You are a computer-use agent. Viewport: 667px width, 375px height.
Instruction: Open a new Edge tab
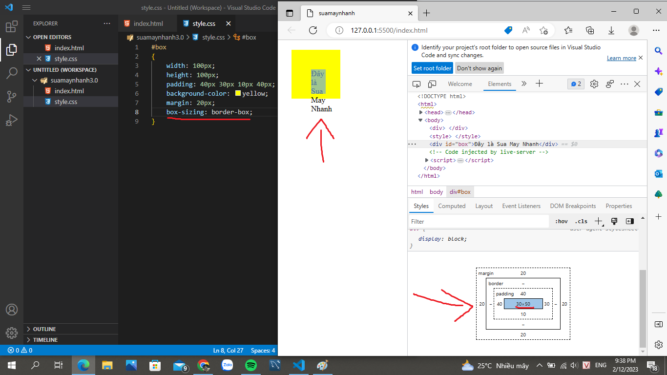tap(426, 13)
